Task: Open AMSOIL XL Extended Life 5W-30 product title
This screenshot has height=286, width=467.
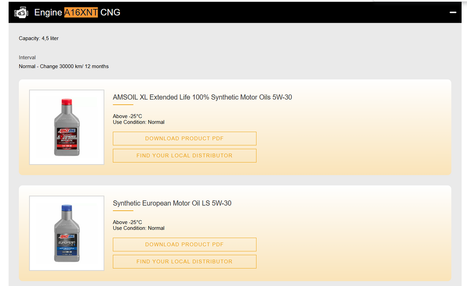Action: [x=202, y=97]
